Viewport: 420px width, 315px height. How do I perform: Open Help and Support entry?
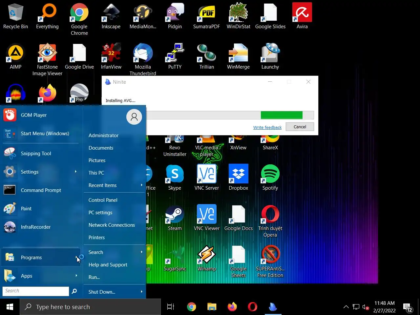click(x=114, y=265)
